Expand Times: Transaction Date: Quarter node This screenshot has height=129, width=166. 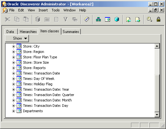coord(13,95)
